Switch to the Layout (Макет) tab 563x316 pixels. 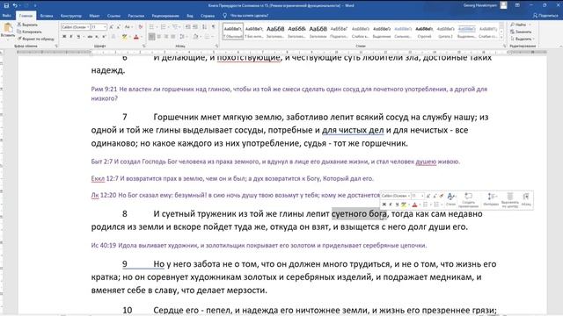point(94,16)
